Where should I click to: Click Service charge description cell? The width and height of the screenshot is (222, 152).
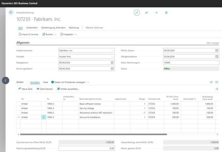click(96, 108)
